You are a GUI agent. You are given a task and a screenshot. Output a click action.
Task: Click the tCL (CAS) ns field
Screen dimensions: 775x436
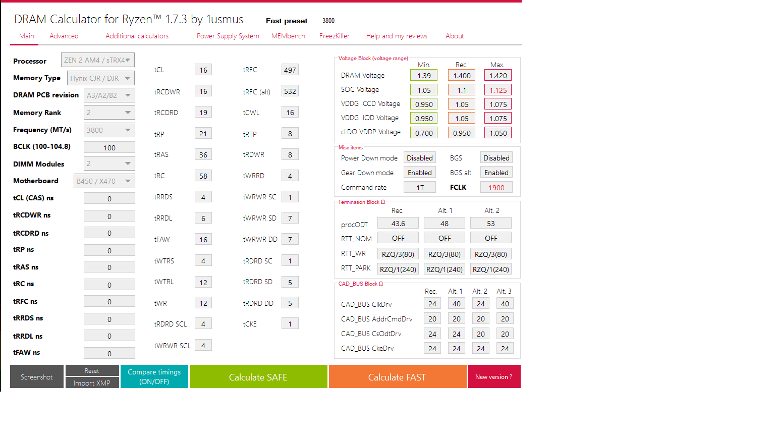[x=109, y=198]
